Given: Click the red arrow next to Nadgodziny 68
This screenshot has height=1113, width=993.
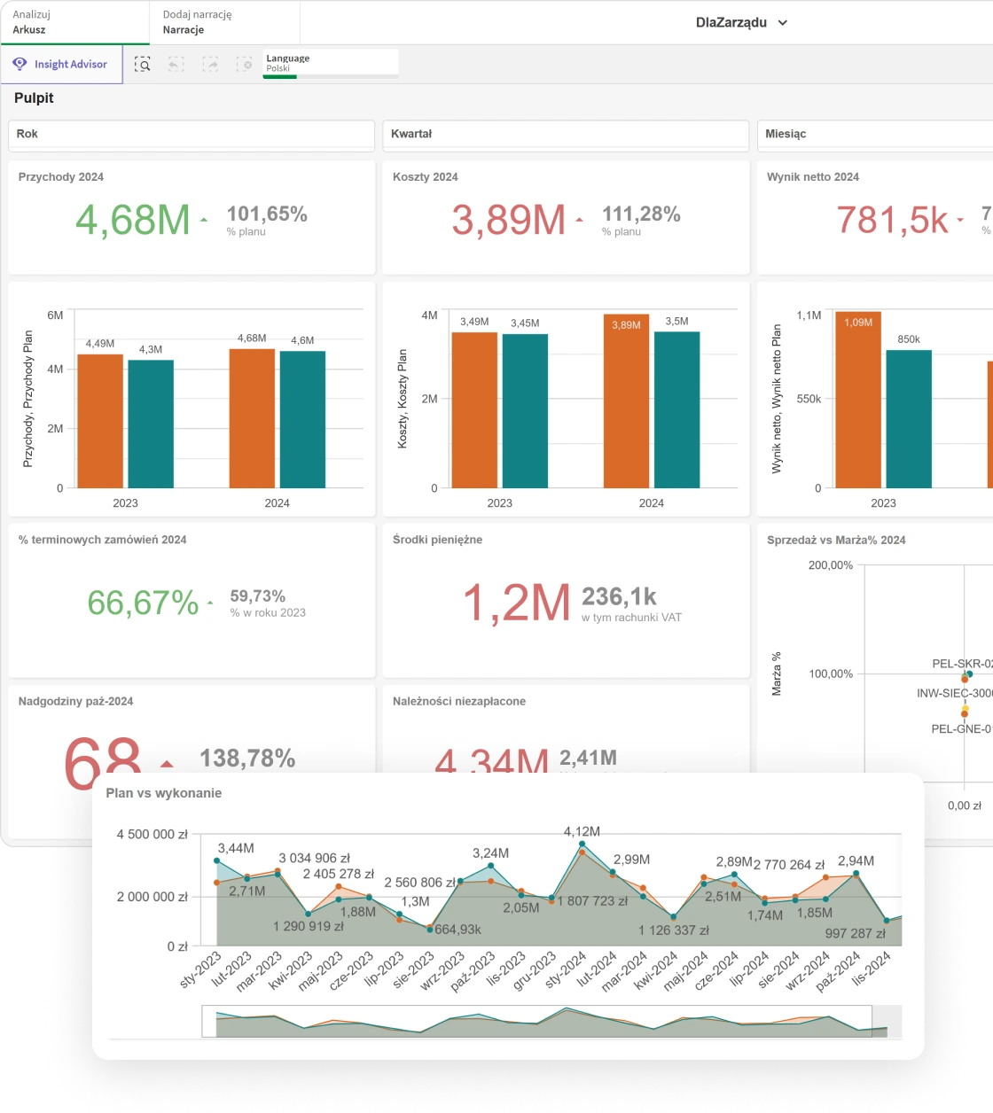Looking at the screenshot, I should pyautogui.click(x=167, y=763).
